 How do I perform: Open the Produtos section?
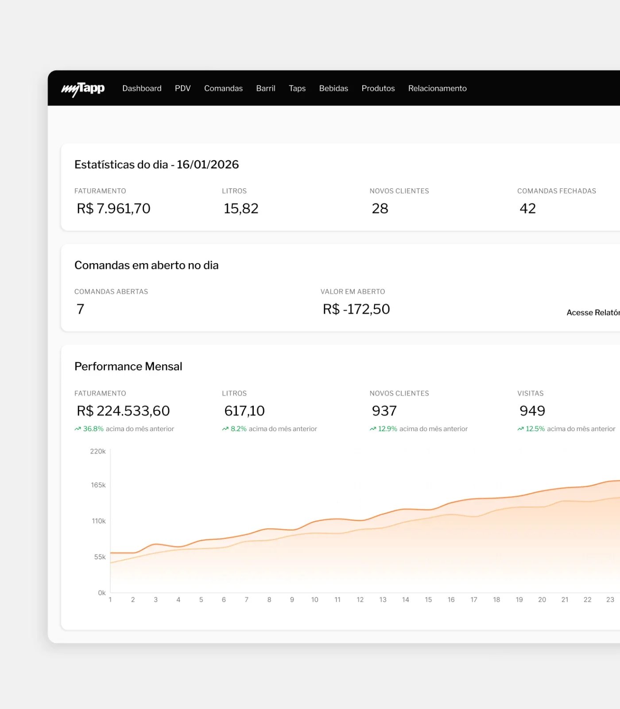(x=378, y=88)
